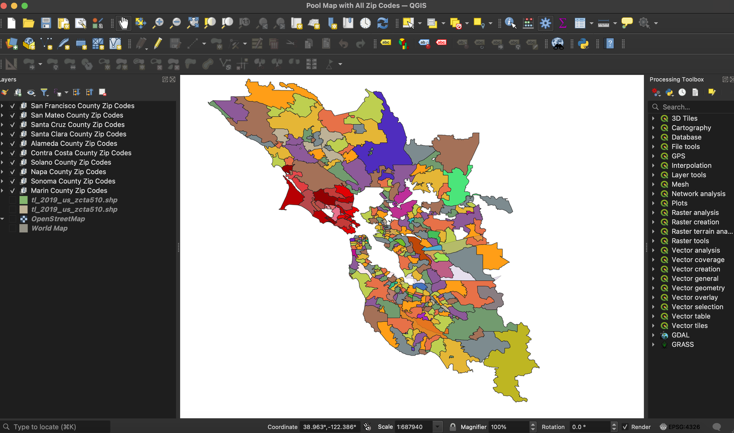Click the green tl_2019_us_zcta510.shp swatch
Image resolution: width=734 pixels, height=433 pixels.
pyautogui.click(x=23, y=200)
